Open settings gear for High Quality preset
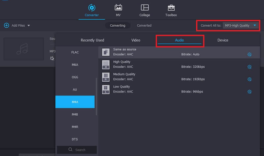 (249, 67)
